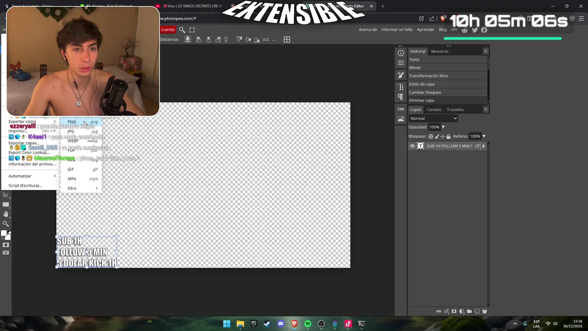
Task: Select the Zoom tool in left toolbar
Action: pyautogui.click(x=6, y=223)
